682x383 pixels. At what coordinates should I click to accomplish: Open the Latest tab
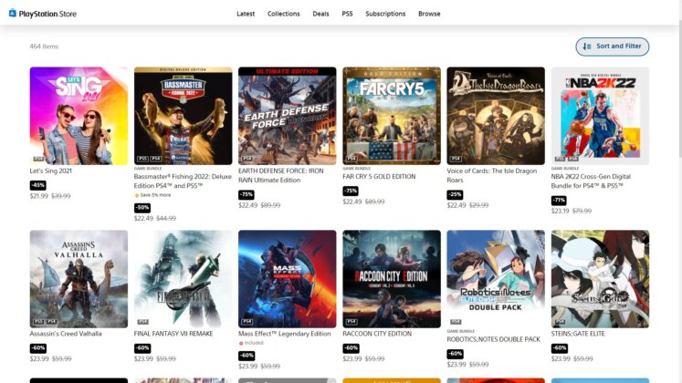246,14
